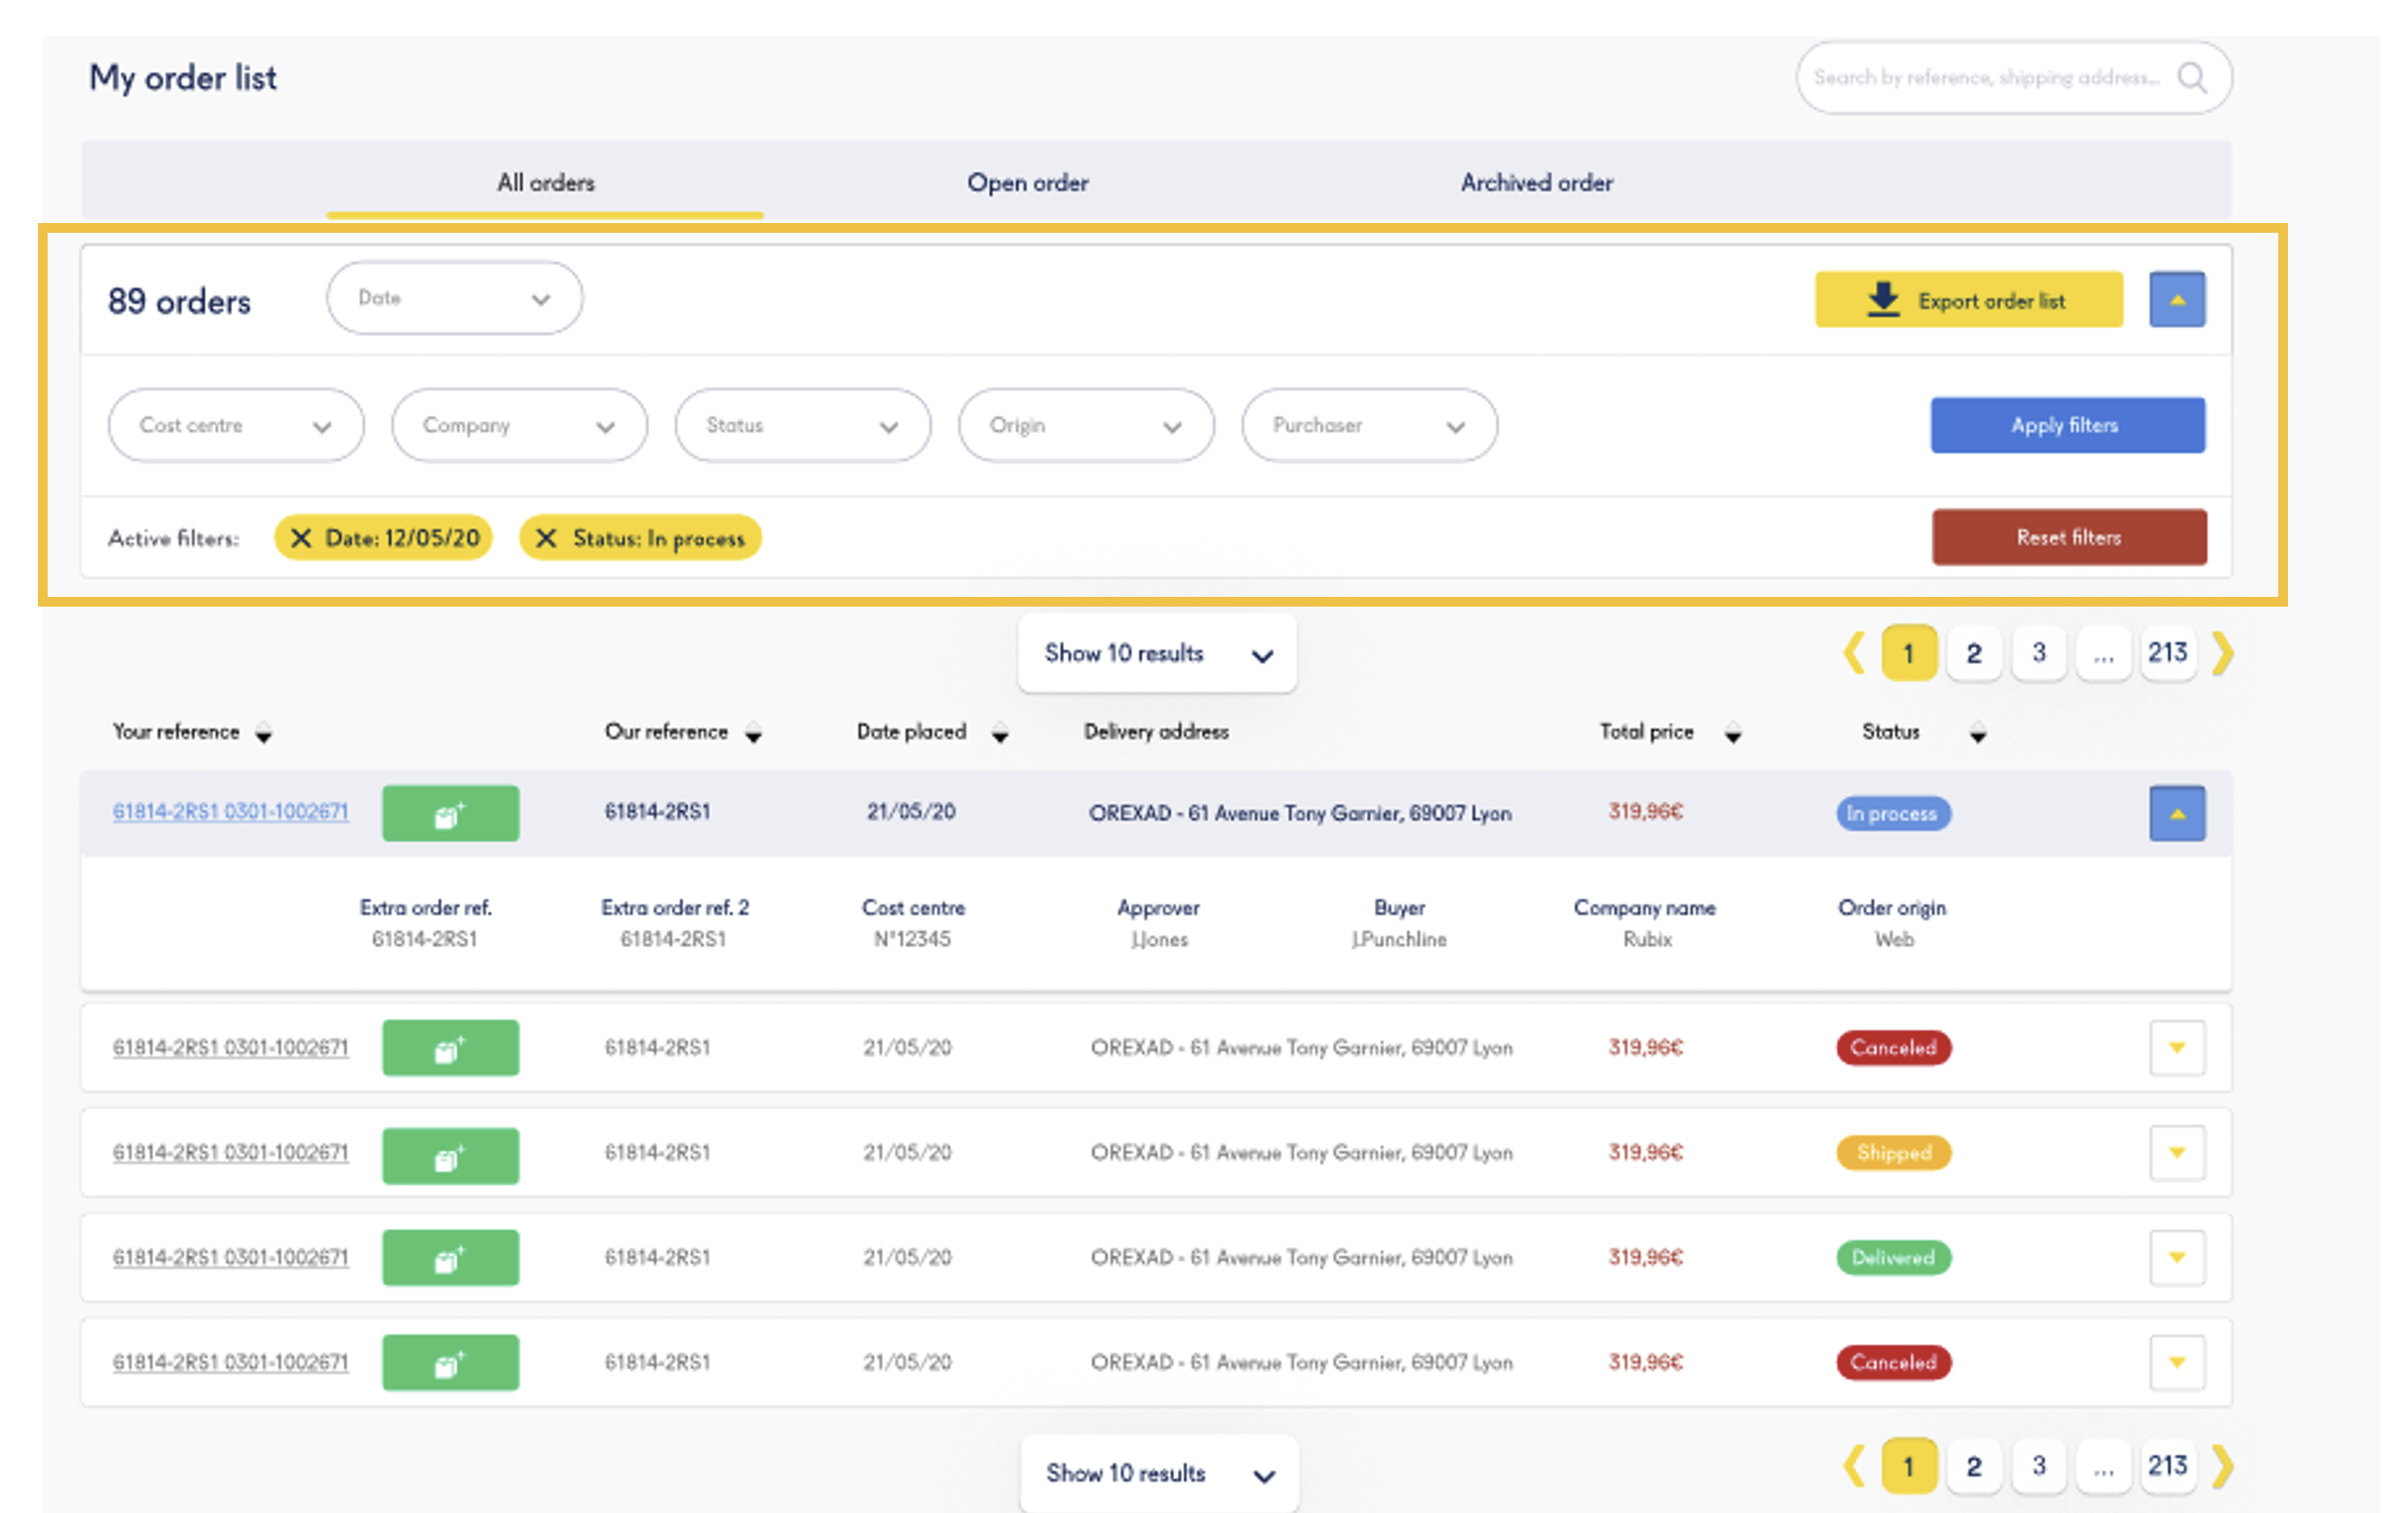The image size is (2408, 1513).
Task: Click reorder icon on the Shipped order row
Action: pyautogui.click(x=450, y=1155)
